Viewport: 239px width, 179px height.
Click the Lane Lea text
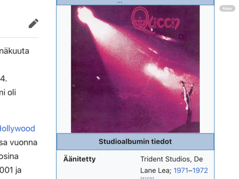click(156, 171)
